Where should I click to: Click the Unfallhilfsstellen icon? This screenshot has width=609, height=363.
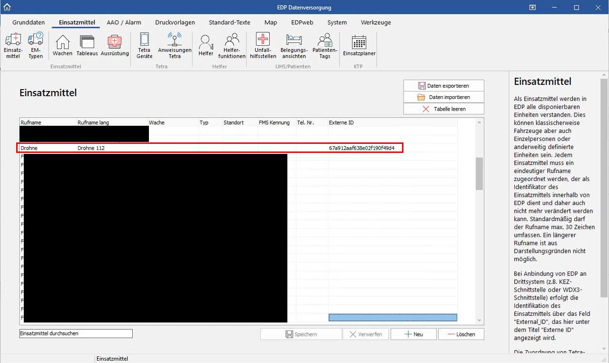pos(263,46)
